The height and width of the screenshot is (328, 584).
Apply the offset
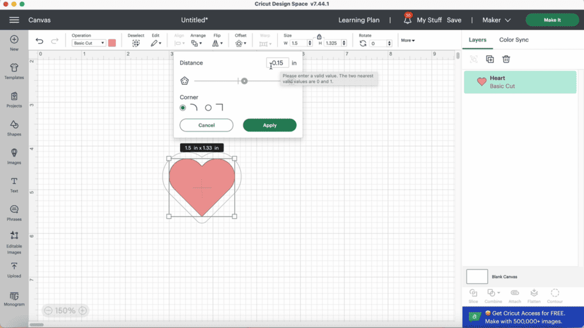click(x=270, y=125)
